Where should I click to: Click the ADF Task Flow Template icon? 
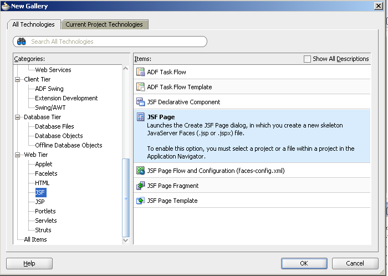(x=141, y=87)
